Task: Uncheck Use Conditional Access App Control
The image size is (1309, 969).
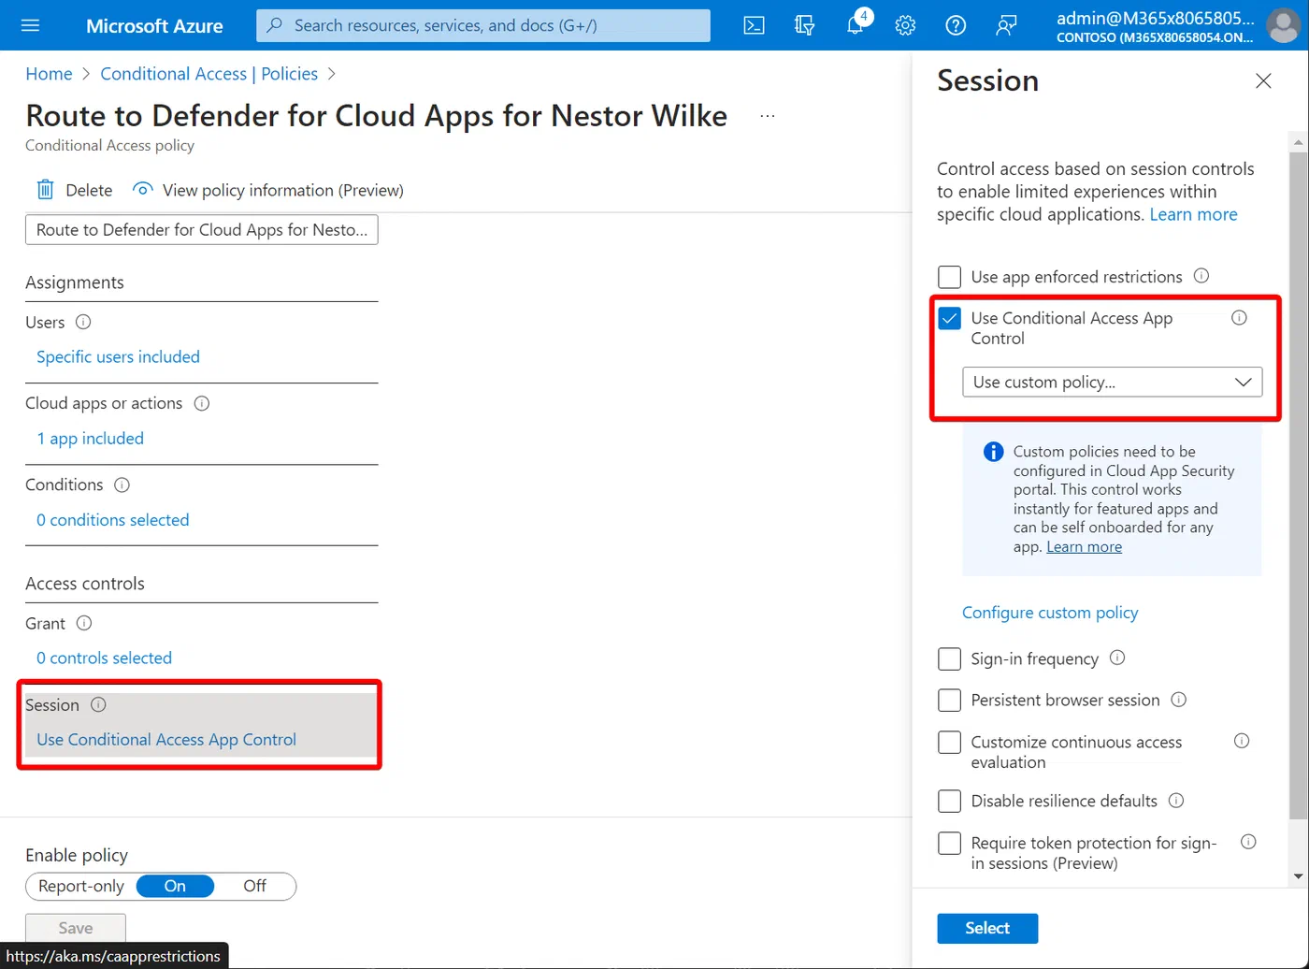Action: point(949,318)
